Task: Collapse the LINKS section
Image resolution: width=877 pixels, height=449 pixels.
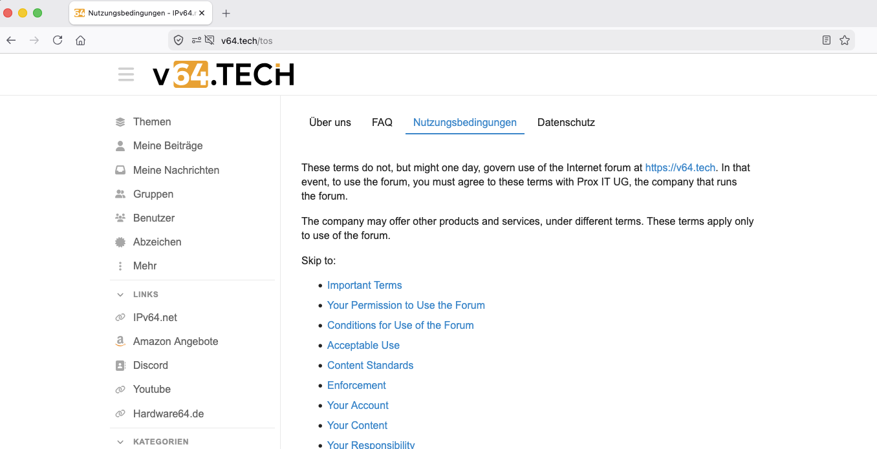Action: coord(120,295)
